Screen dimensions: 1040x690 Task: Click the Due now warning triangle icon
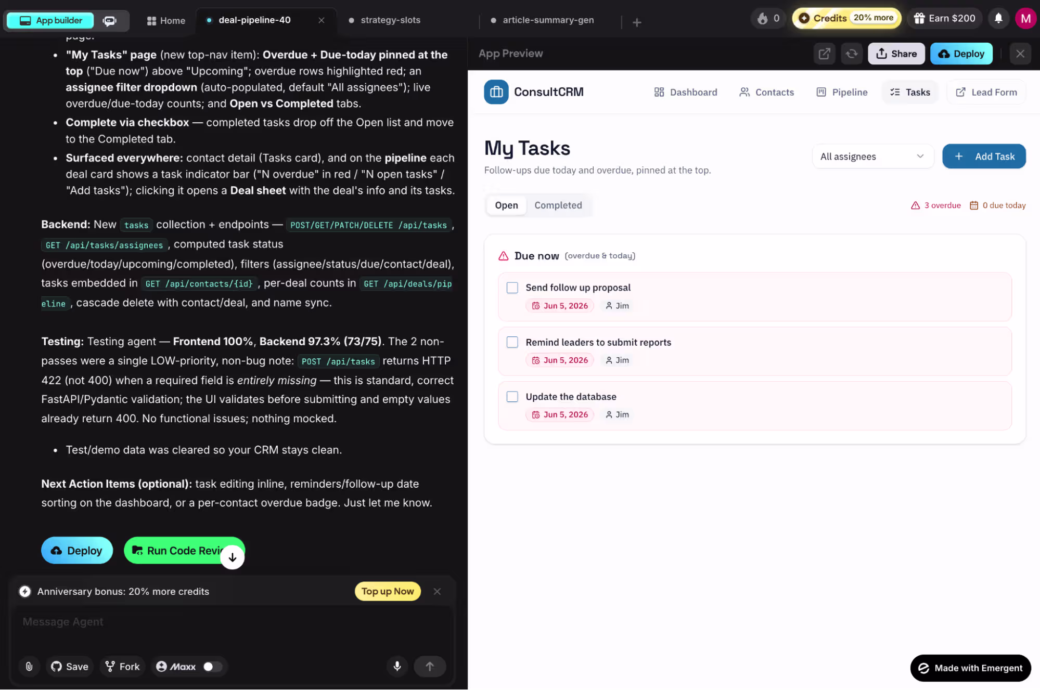pos(503,256)
